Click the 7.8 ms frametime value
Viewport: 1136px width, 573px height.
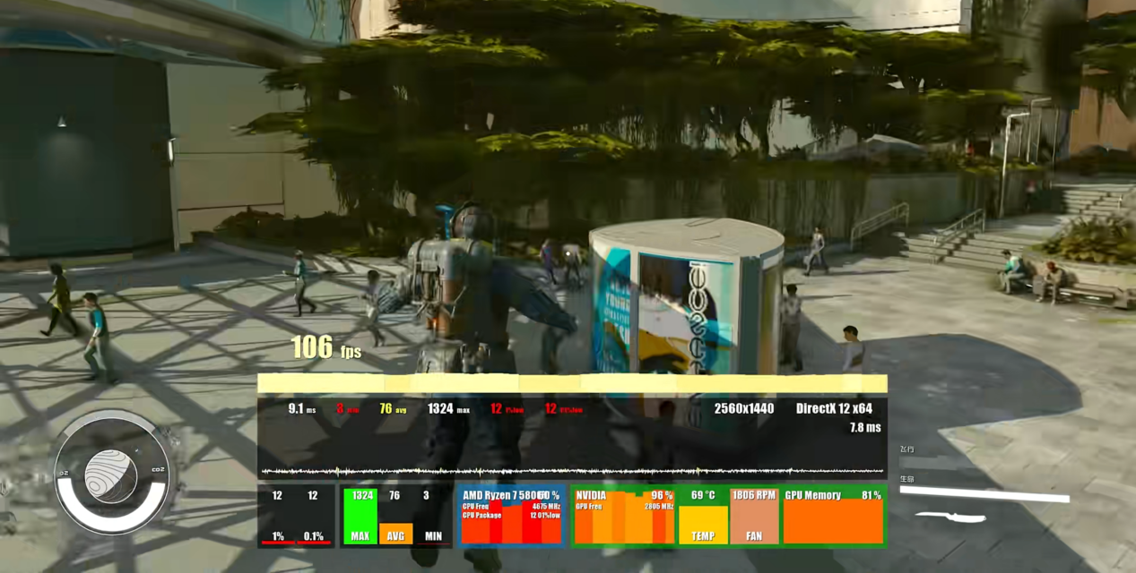865,427
